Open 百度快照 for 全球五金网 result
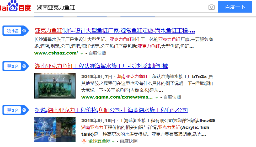256x147 pixels. pyautogui.click(x=129, y=141)
